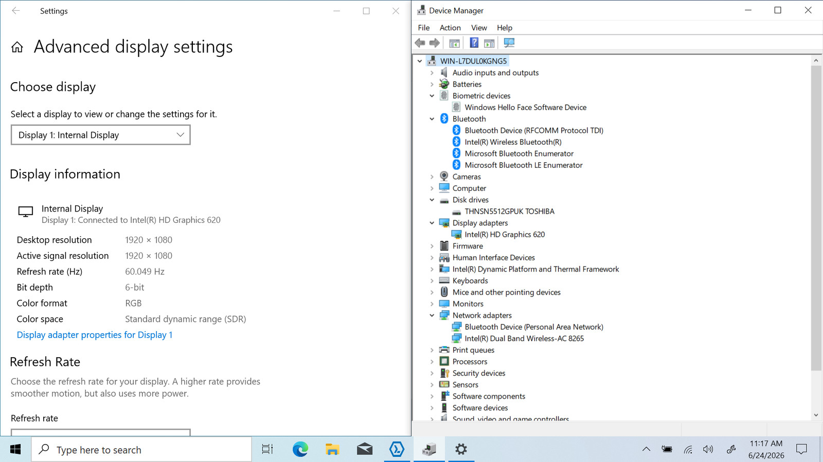Select the Computer category

pyautogui.click(x=469, y=188)
